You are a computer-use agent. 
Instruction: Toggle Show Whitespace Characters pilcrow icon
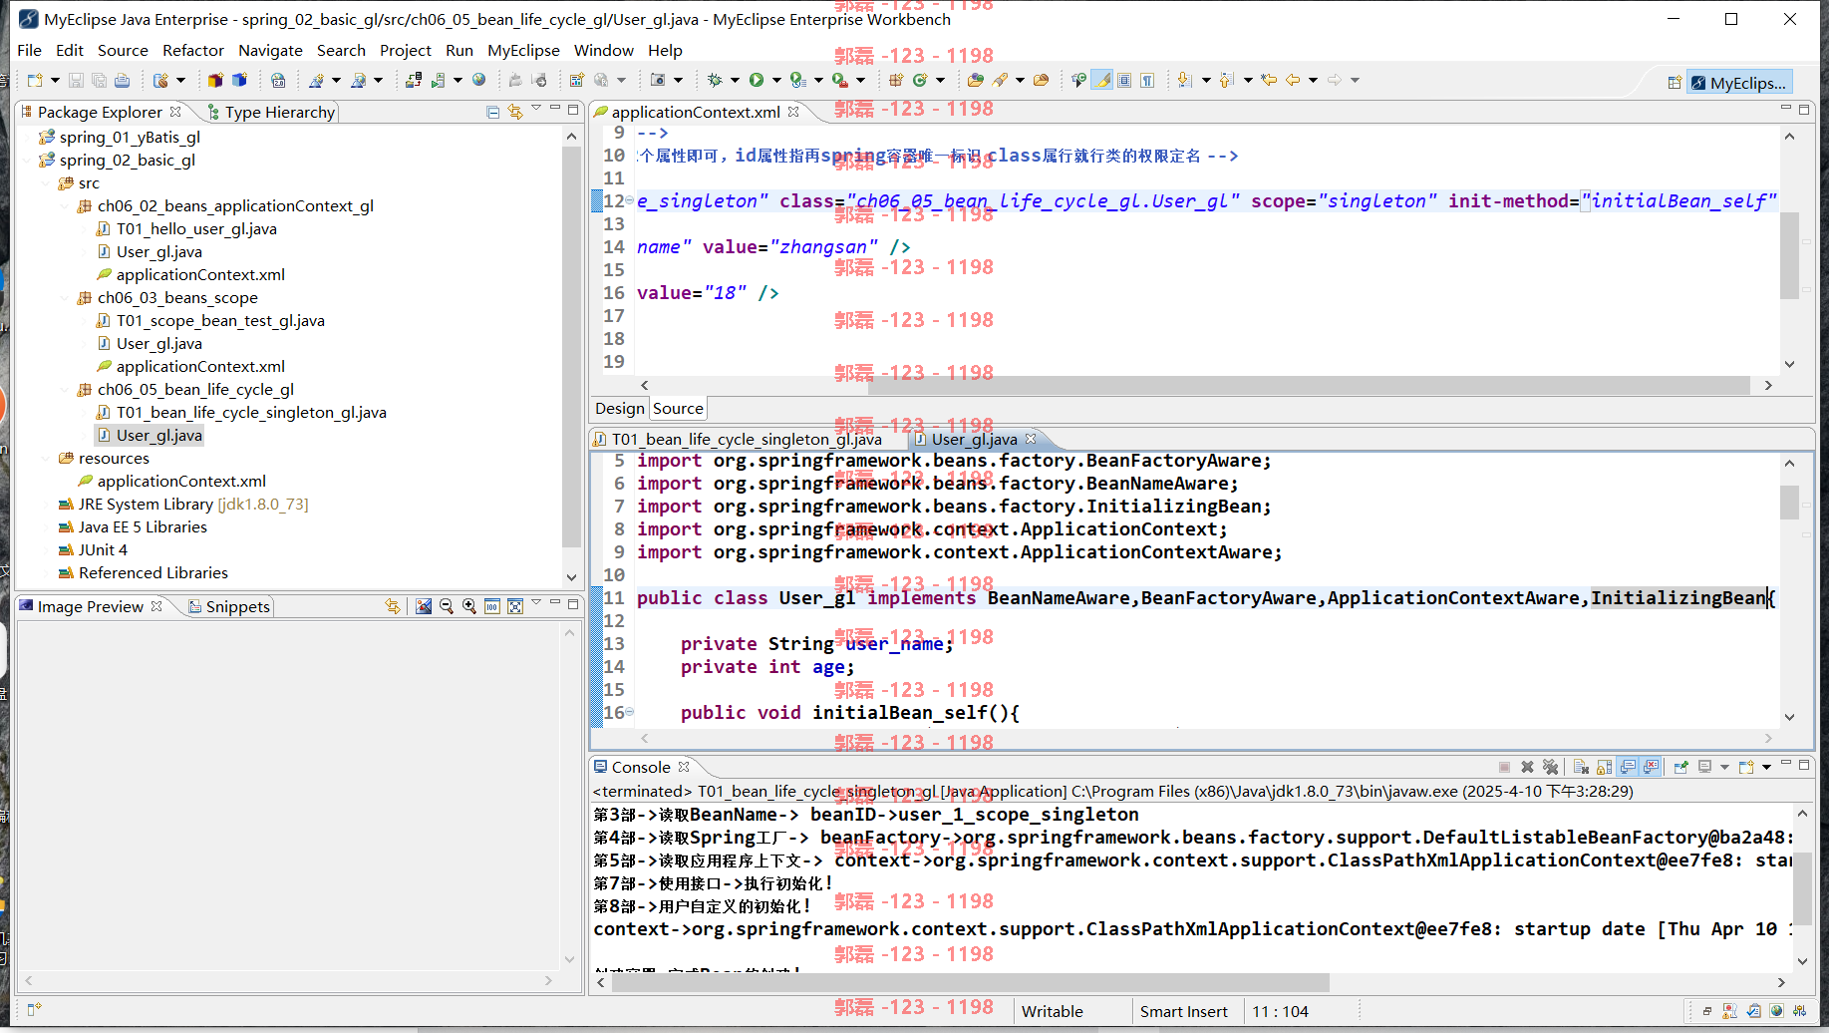click(x=1147, y=80)
